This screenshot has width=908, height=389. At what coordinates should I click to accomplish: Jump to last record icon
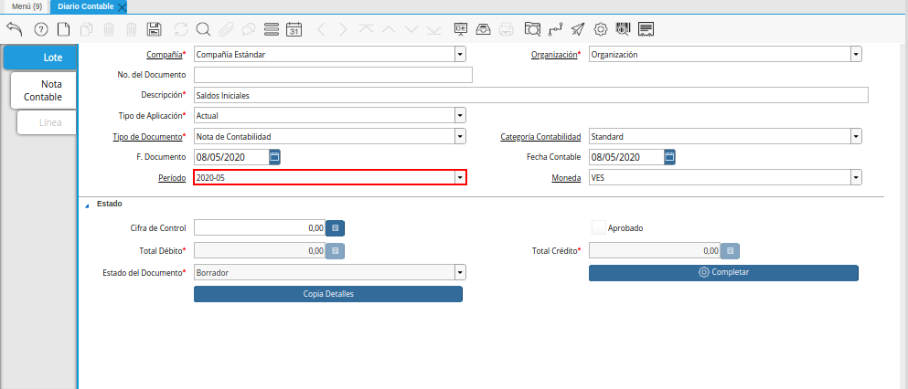click(433, 29)
